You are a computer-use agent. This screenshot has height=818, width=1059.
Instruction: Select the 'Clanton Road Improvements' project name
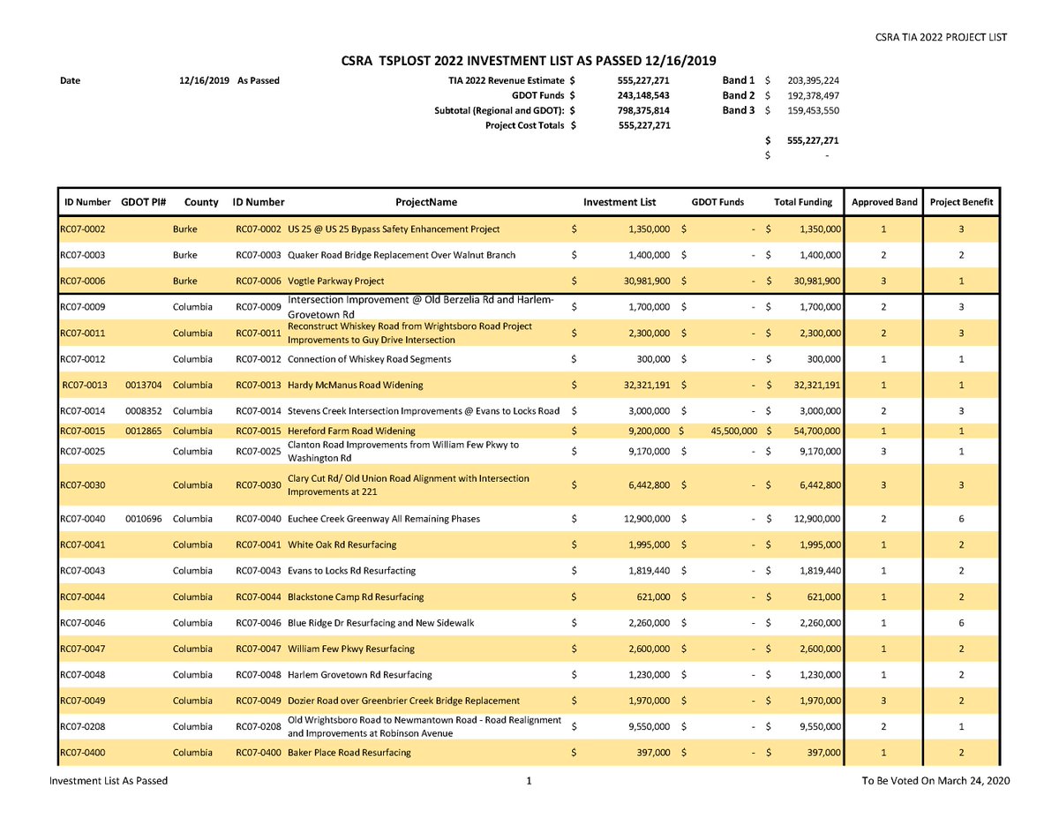pyautogui.click(x=404, y=452)
